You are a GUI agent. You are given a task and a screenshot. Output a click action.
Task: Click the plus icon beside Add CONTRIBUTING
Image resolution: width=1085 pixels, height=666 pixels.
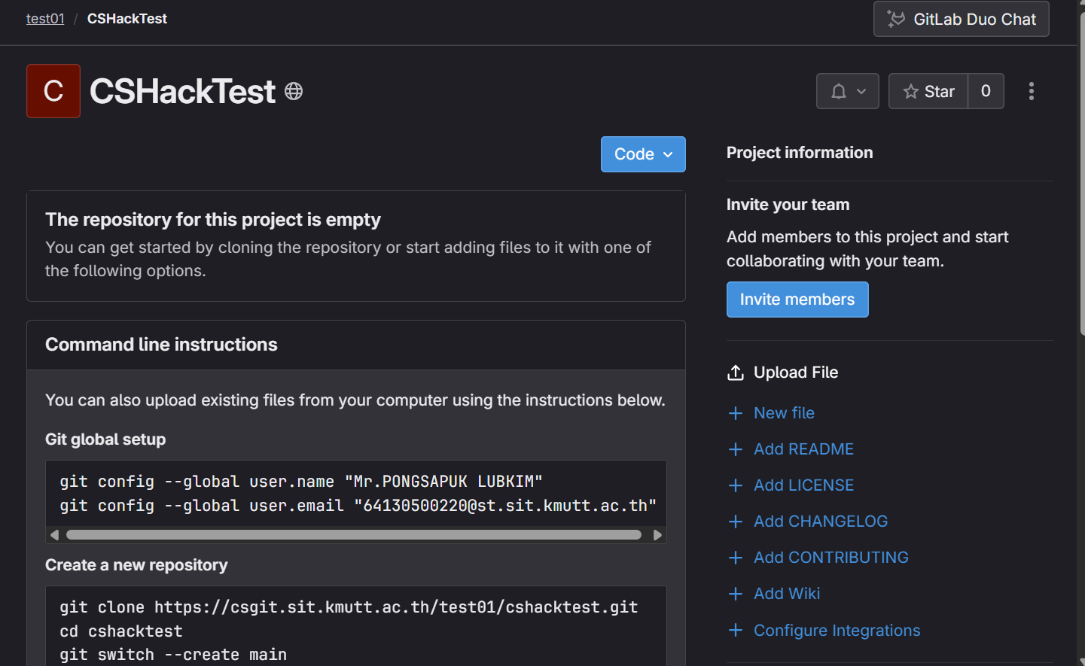point(736,558)
